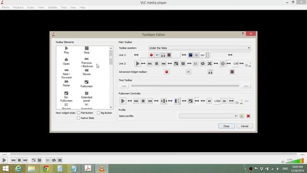The width and height of the screenshot is (307, 173).
Task: Click the down arrow of Toolbar Elements scrollbar
Action: [111, 107]
